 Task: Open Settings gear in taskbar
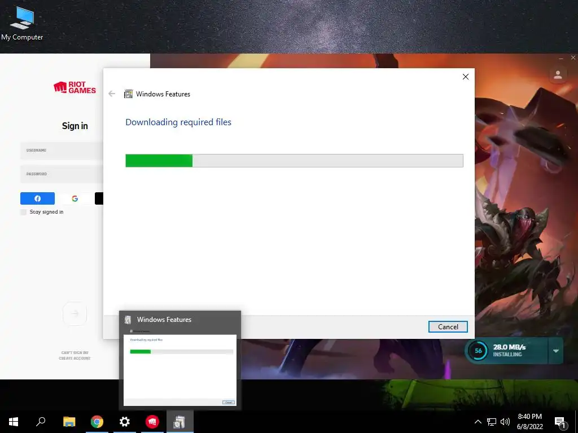pyautogui.click(x=125, y=422)
